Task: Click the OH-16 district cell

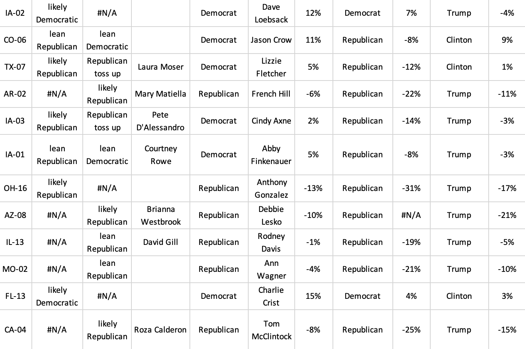Action: click(15, 188)
